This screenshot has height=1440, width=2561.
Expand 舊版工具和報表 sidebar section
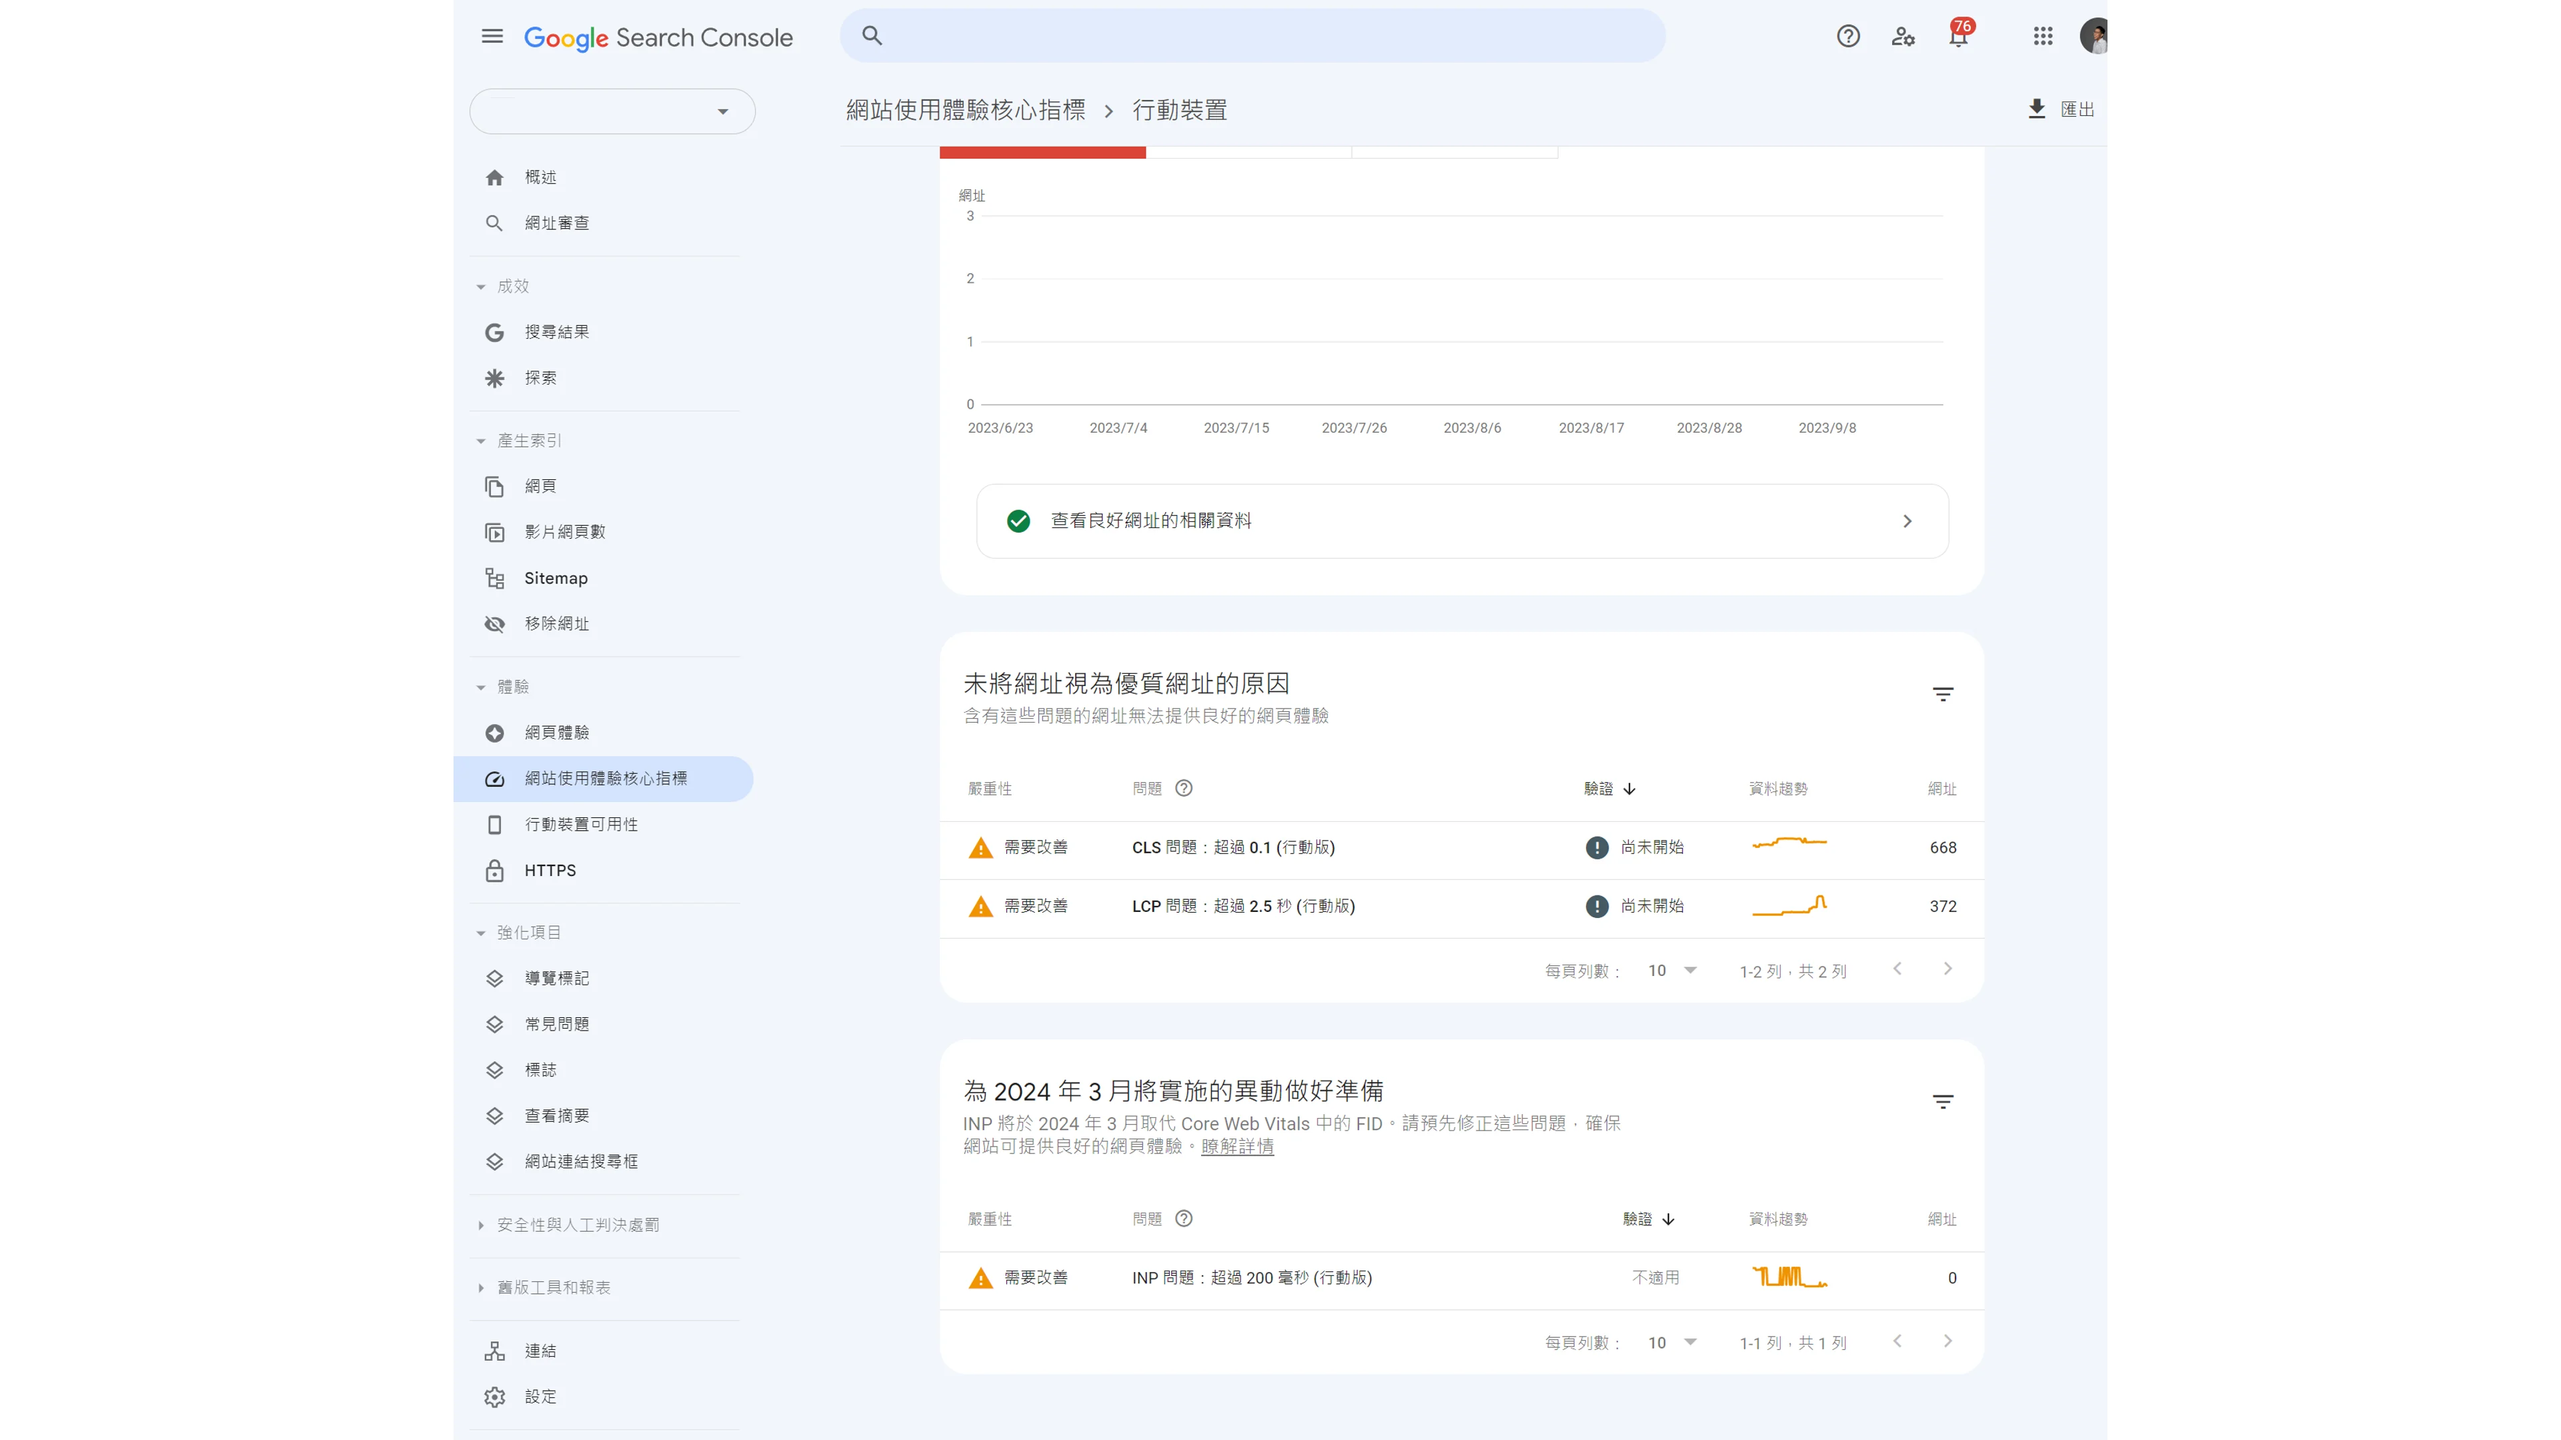pos(553,1287)
